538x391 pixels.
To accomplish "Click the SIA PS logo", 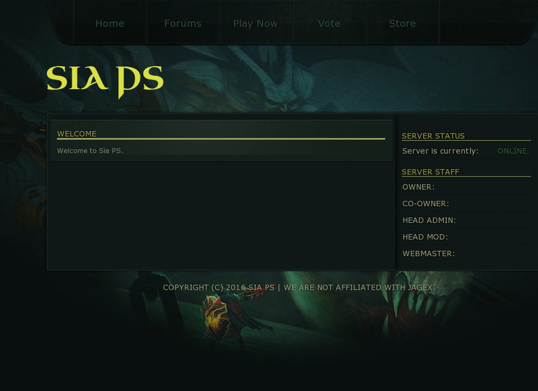I will tap(105, 82).
